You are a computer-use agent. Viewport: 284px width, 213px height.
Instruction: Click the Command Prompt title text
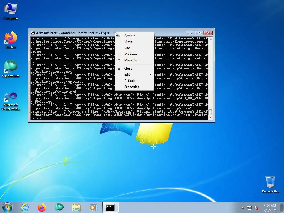[73, 33]
